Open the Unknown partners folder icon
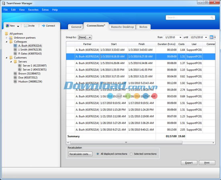The width and height of the screenshot is (221, 180). (x=11, y=38)
